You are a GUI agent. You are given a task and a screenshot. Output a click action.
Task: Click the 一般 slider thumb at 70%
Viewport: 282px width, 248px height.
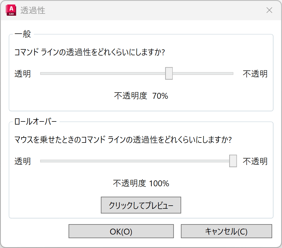[x=169, y=74]
